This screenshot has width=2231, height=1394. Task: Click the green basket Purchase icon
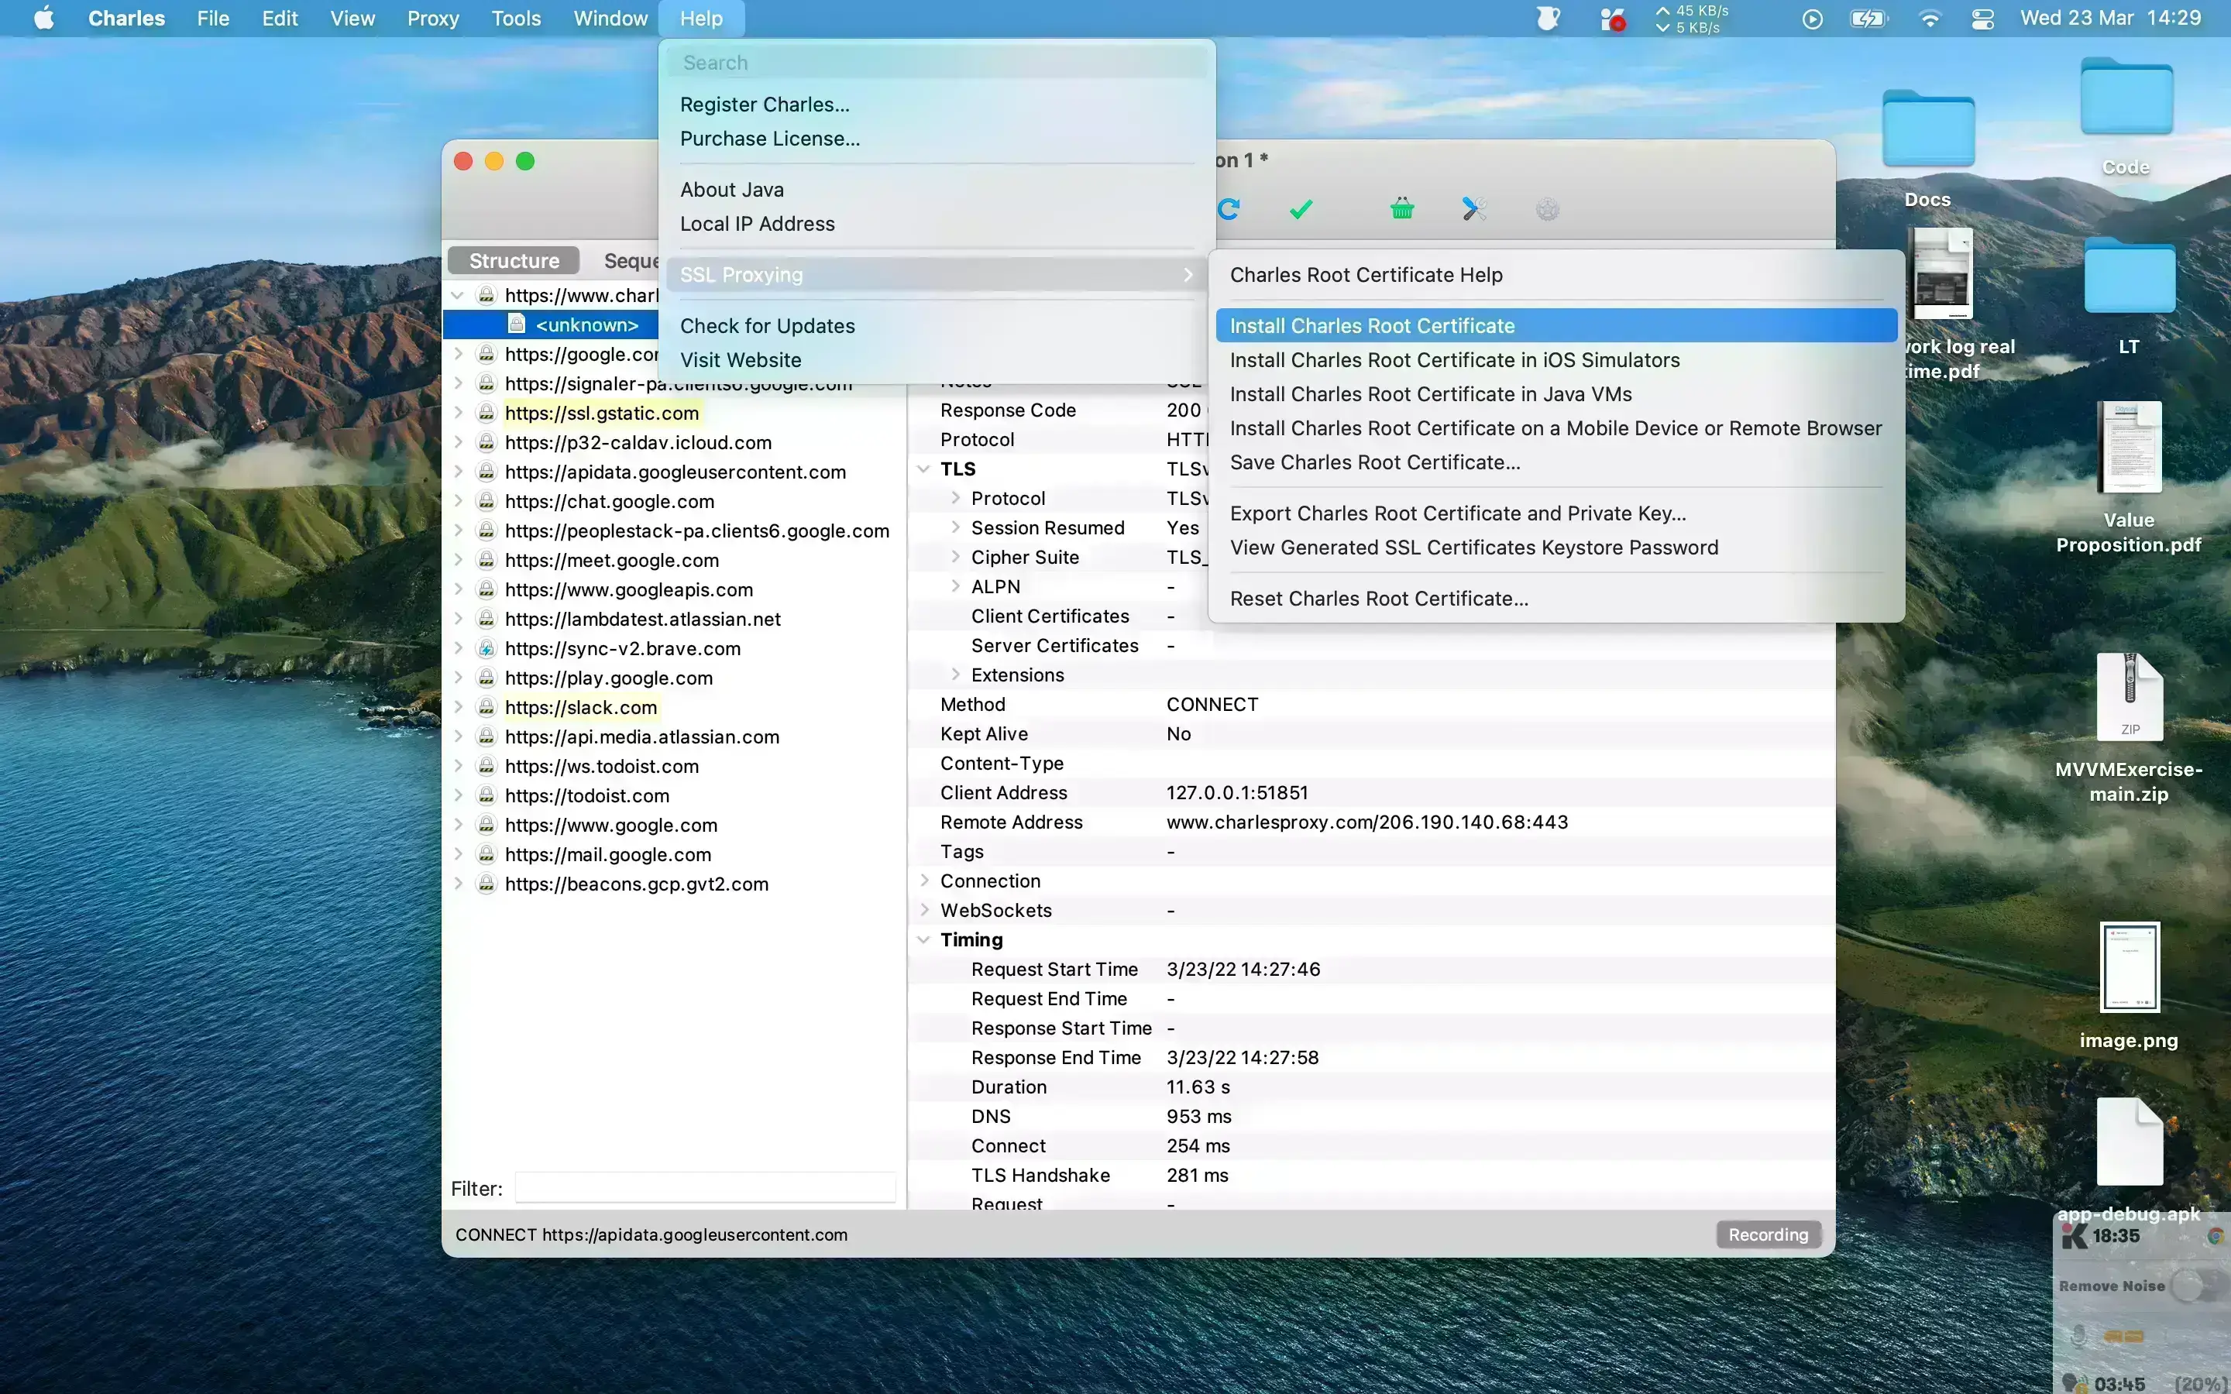click(x=1401, y=209)
